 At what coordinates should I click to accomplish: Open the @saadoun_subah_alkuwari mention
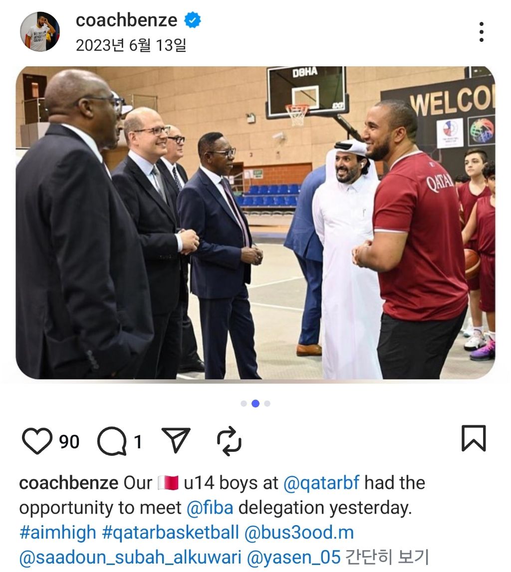click(130, 557)
